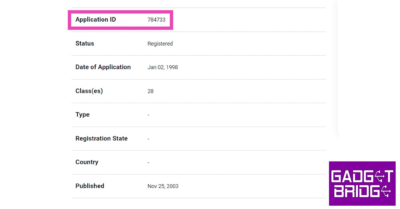The width and height of the screenshot is (400, 209).
Task: Select the published date Nov 25, 2003
Action: pyautogui.click(x=163, y=186)
